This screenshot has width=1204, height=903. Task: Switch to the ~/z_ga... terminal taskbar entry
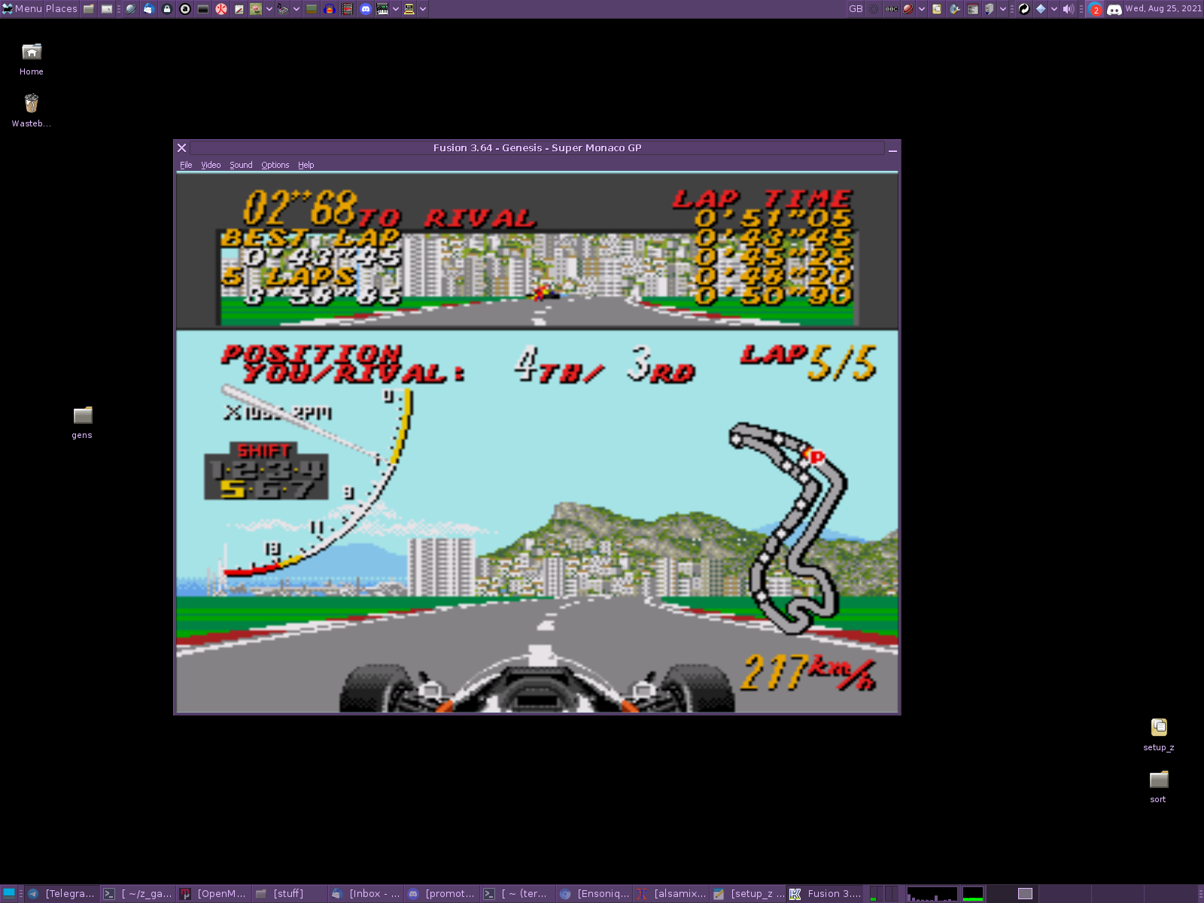click(138, 893)
